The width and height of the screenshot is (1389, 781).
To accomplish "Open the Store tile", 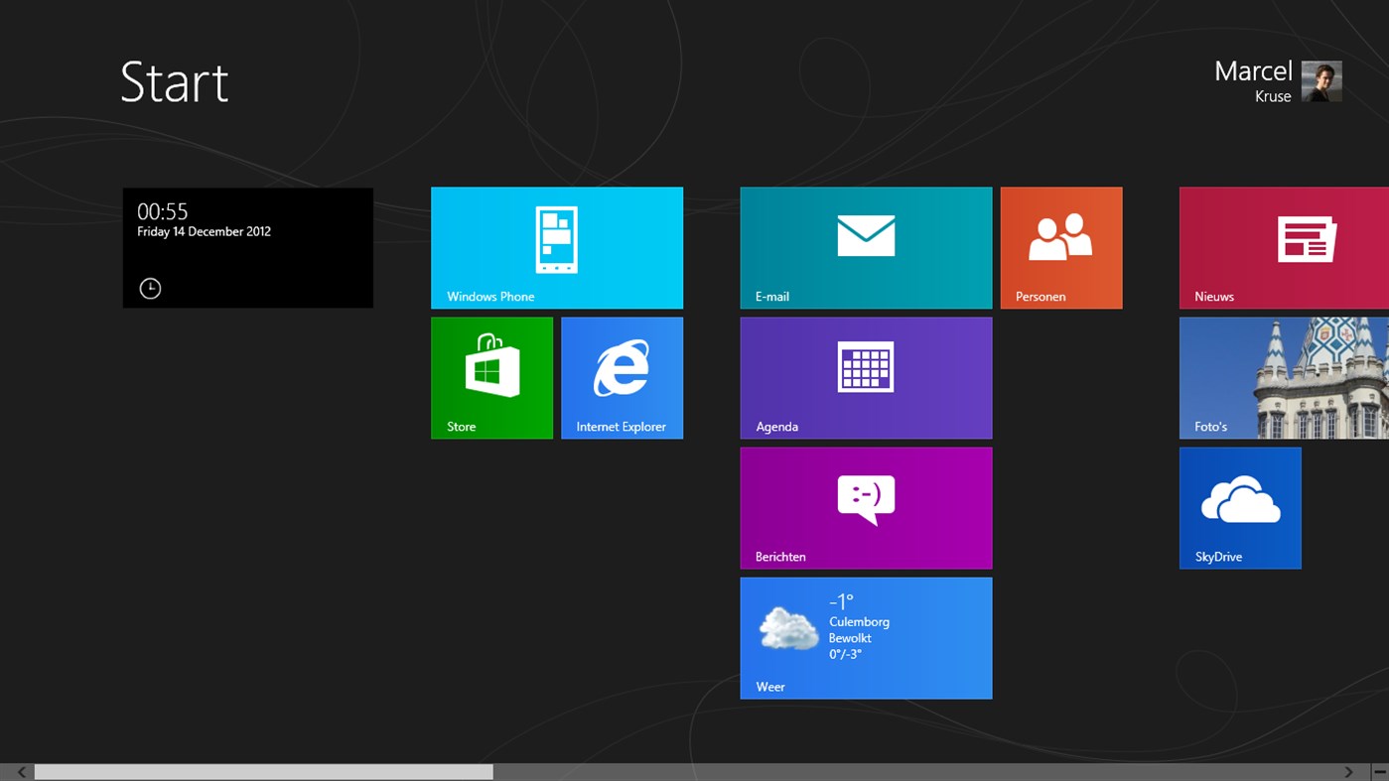I will pos(491,377).
